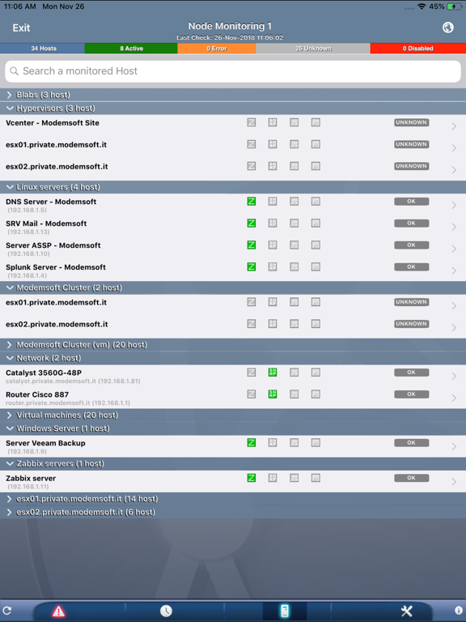Tap battery indicator in status bar
Screen dimensions: 466x622
[x=453, y=6]
